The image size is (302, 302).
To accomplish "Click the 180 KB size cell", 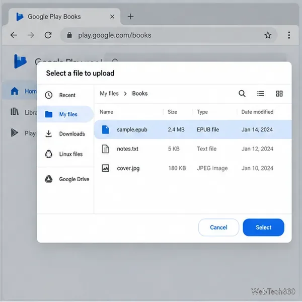I will [x=177, y=168].
